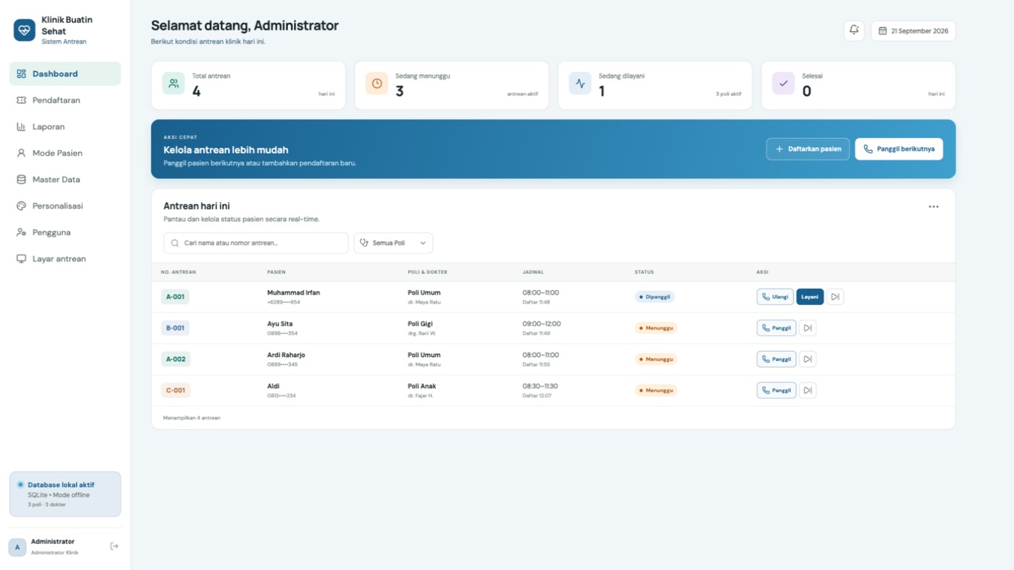Click the Database lokal aktif status card
The width and height of the screenshot is (1014, 570).
(x=65, y=494)
